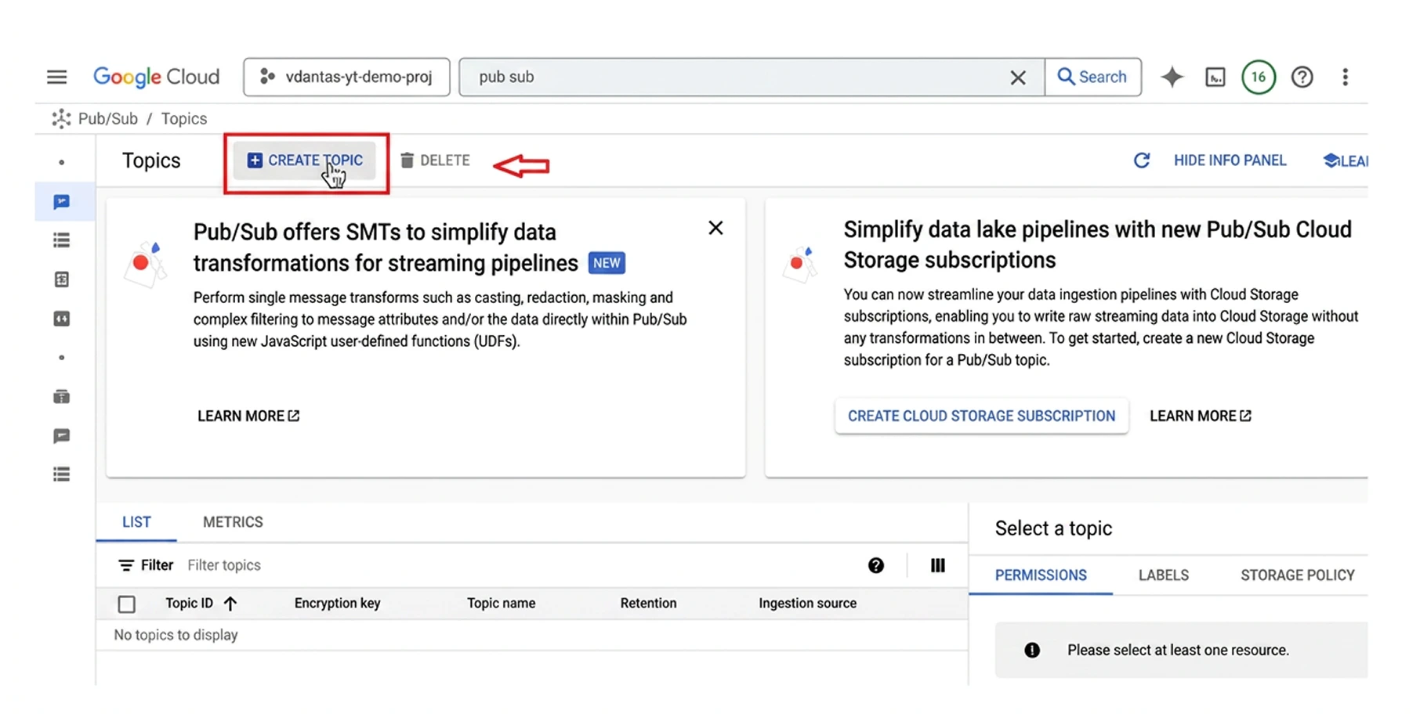Click HIDE INFO PANEL
This screenshot has width=1420, height=714.
(x=1230, y=160)
